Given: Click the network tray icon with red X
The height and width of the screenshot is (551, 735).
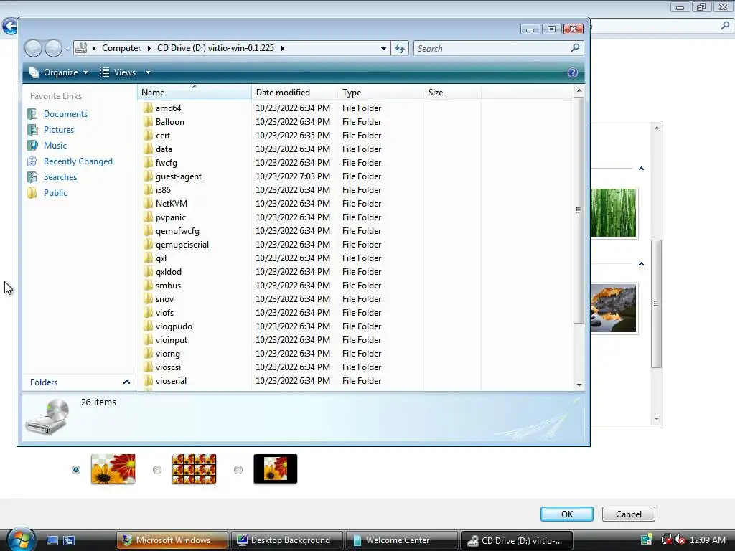Looking at the screenshot, I should point(665,540).
